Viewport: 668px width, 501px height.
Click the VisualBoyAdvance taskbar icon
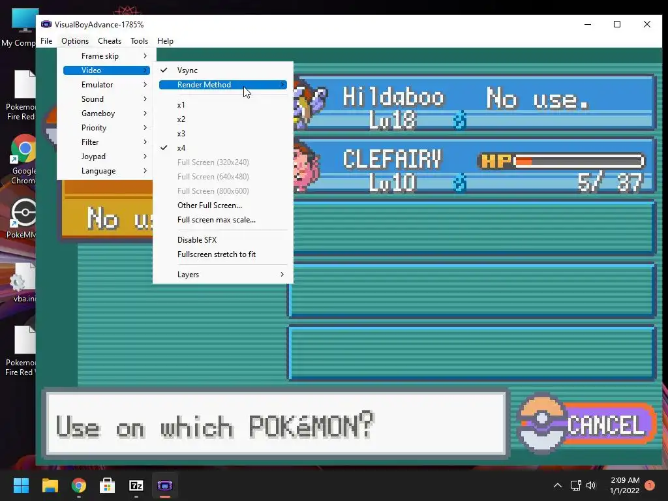(165, 485)
